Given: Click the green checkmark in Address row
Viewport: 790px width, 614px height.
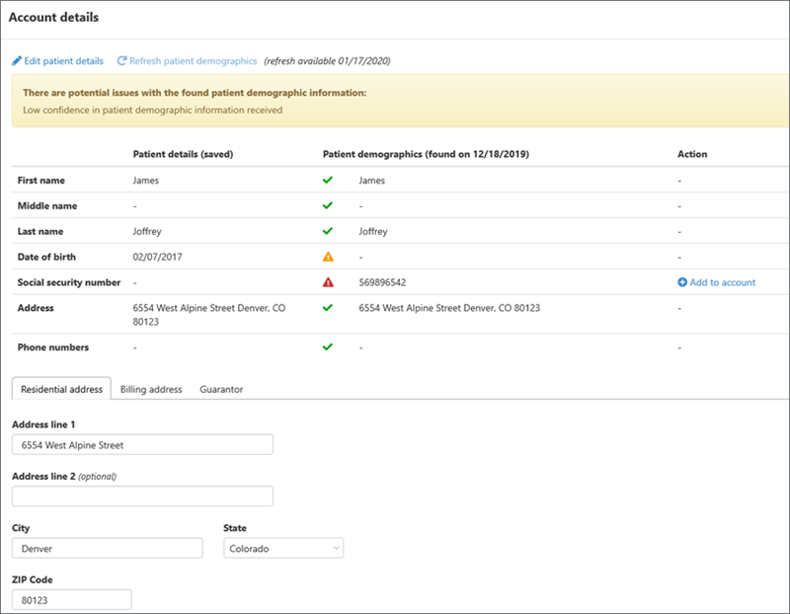Looking at the screenshot, I should [x=328, y=307].
